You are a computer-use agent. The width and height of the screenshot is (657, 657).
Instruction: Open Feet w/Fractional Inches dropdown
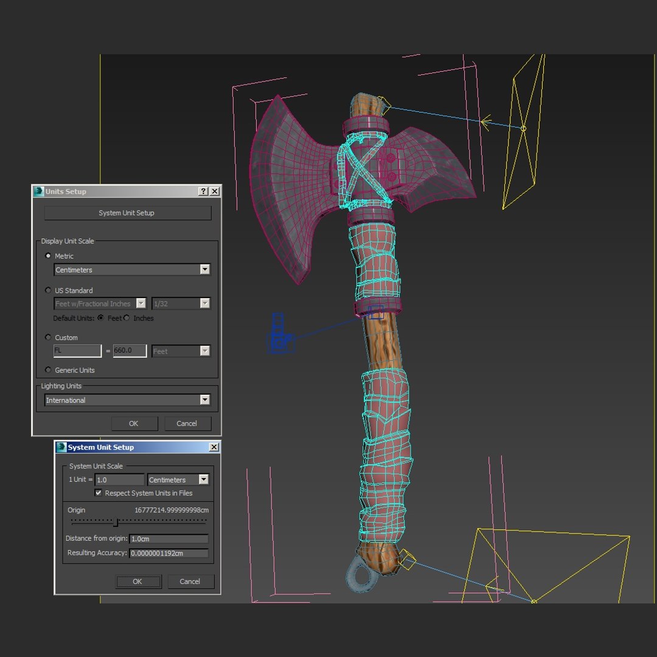click(100, 304)
